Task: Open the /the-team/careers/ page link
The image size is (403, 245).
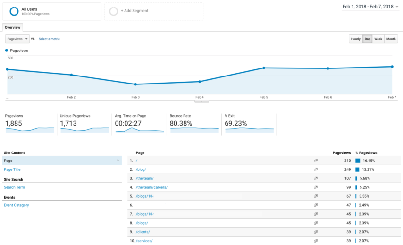Action: (151, 187)
